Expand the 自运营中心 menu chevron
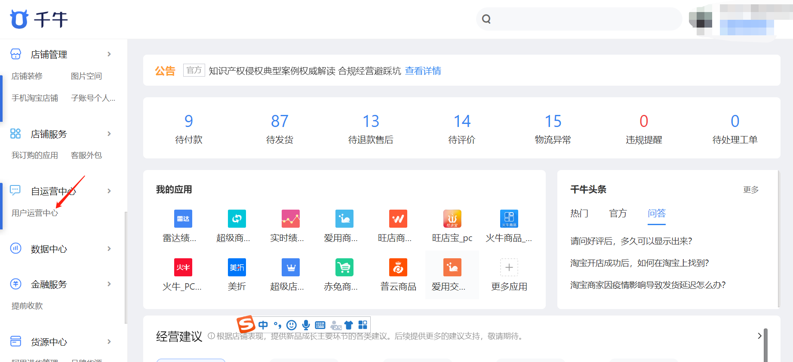Viewport: 793px width, 362px height. pyautogui.click(x=109, y=191)
